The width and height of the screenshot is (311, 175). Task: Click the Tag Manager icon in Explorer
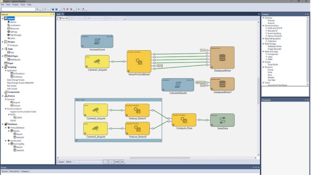point(9,35)
